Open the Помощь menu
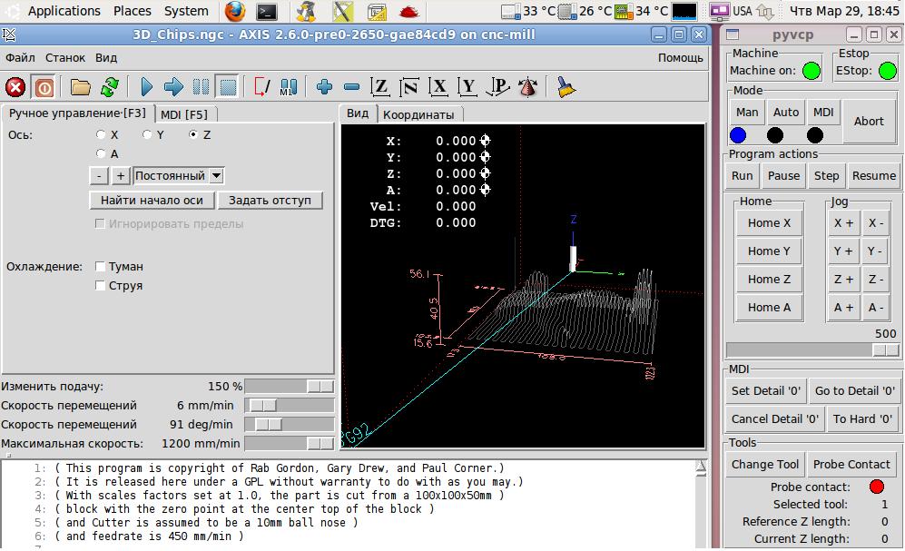This screenshot has width=905, height=551. pos(681,58)
